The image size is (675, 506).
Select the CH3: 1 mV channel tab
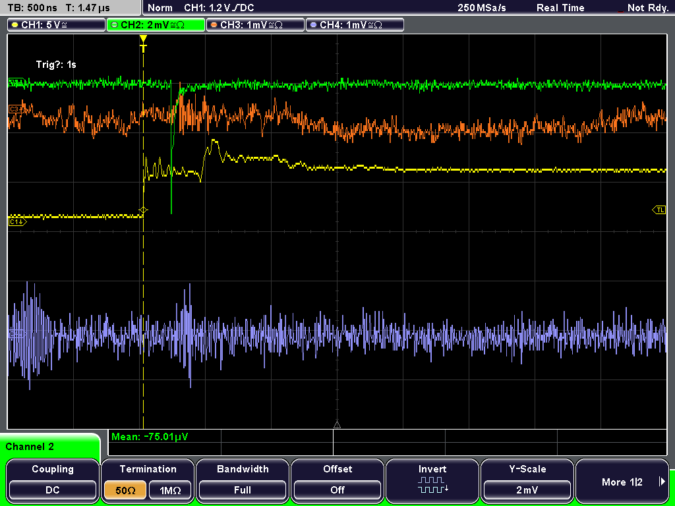point(255,25)
